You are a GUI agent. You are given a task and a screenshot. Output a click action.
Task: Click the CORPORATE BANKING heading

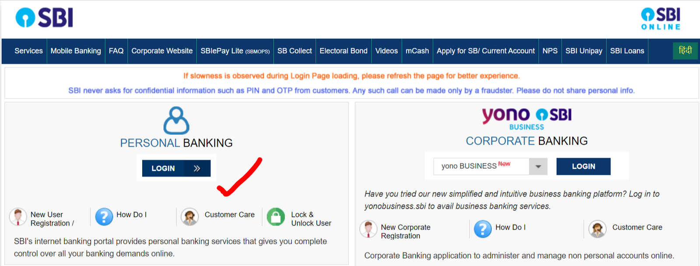tap(527, 141)
